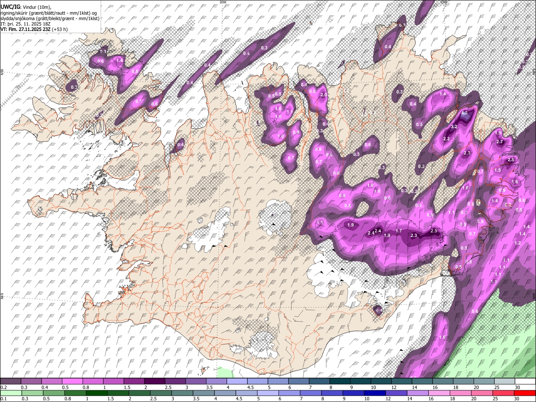Click the 4.2 snowfall maximum value on the map
The height and width of the screenshot is (402, 536).
point(464,113)
